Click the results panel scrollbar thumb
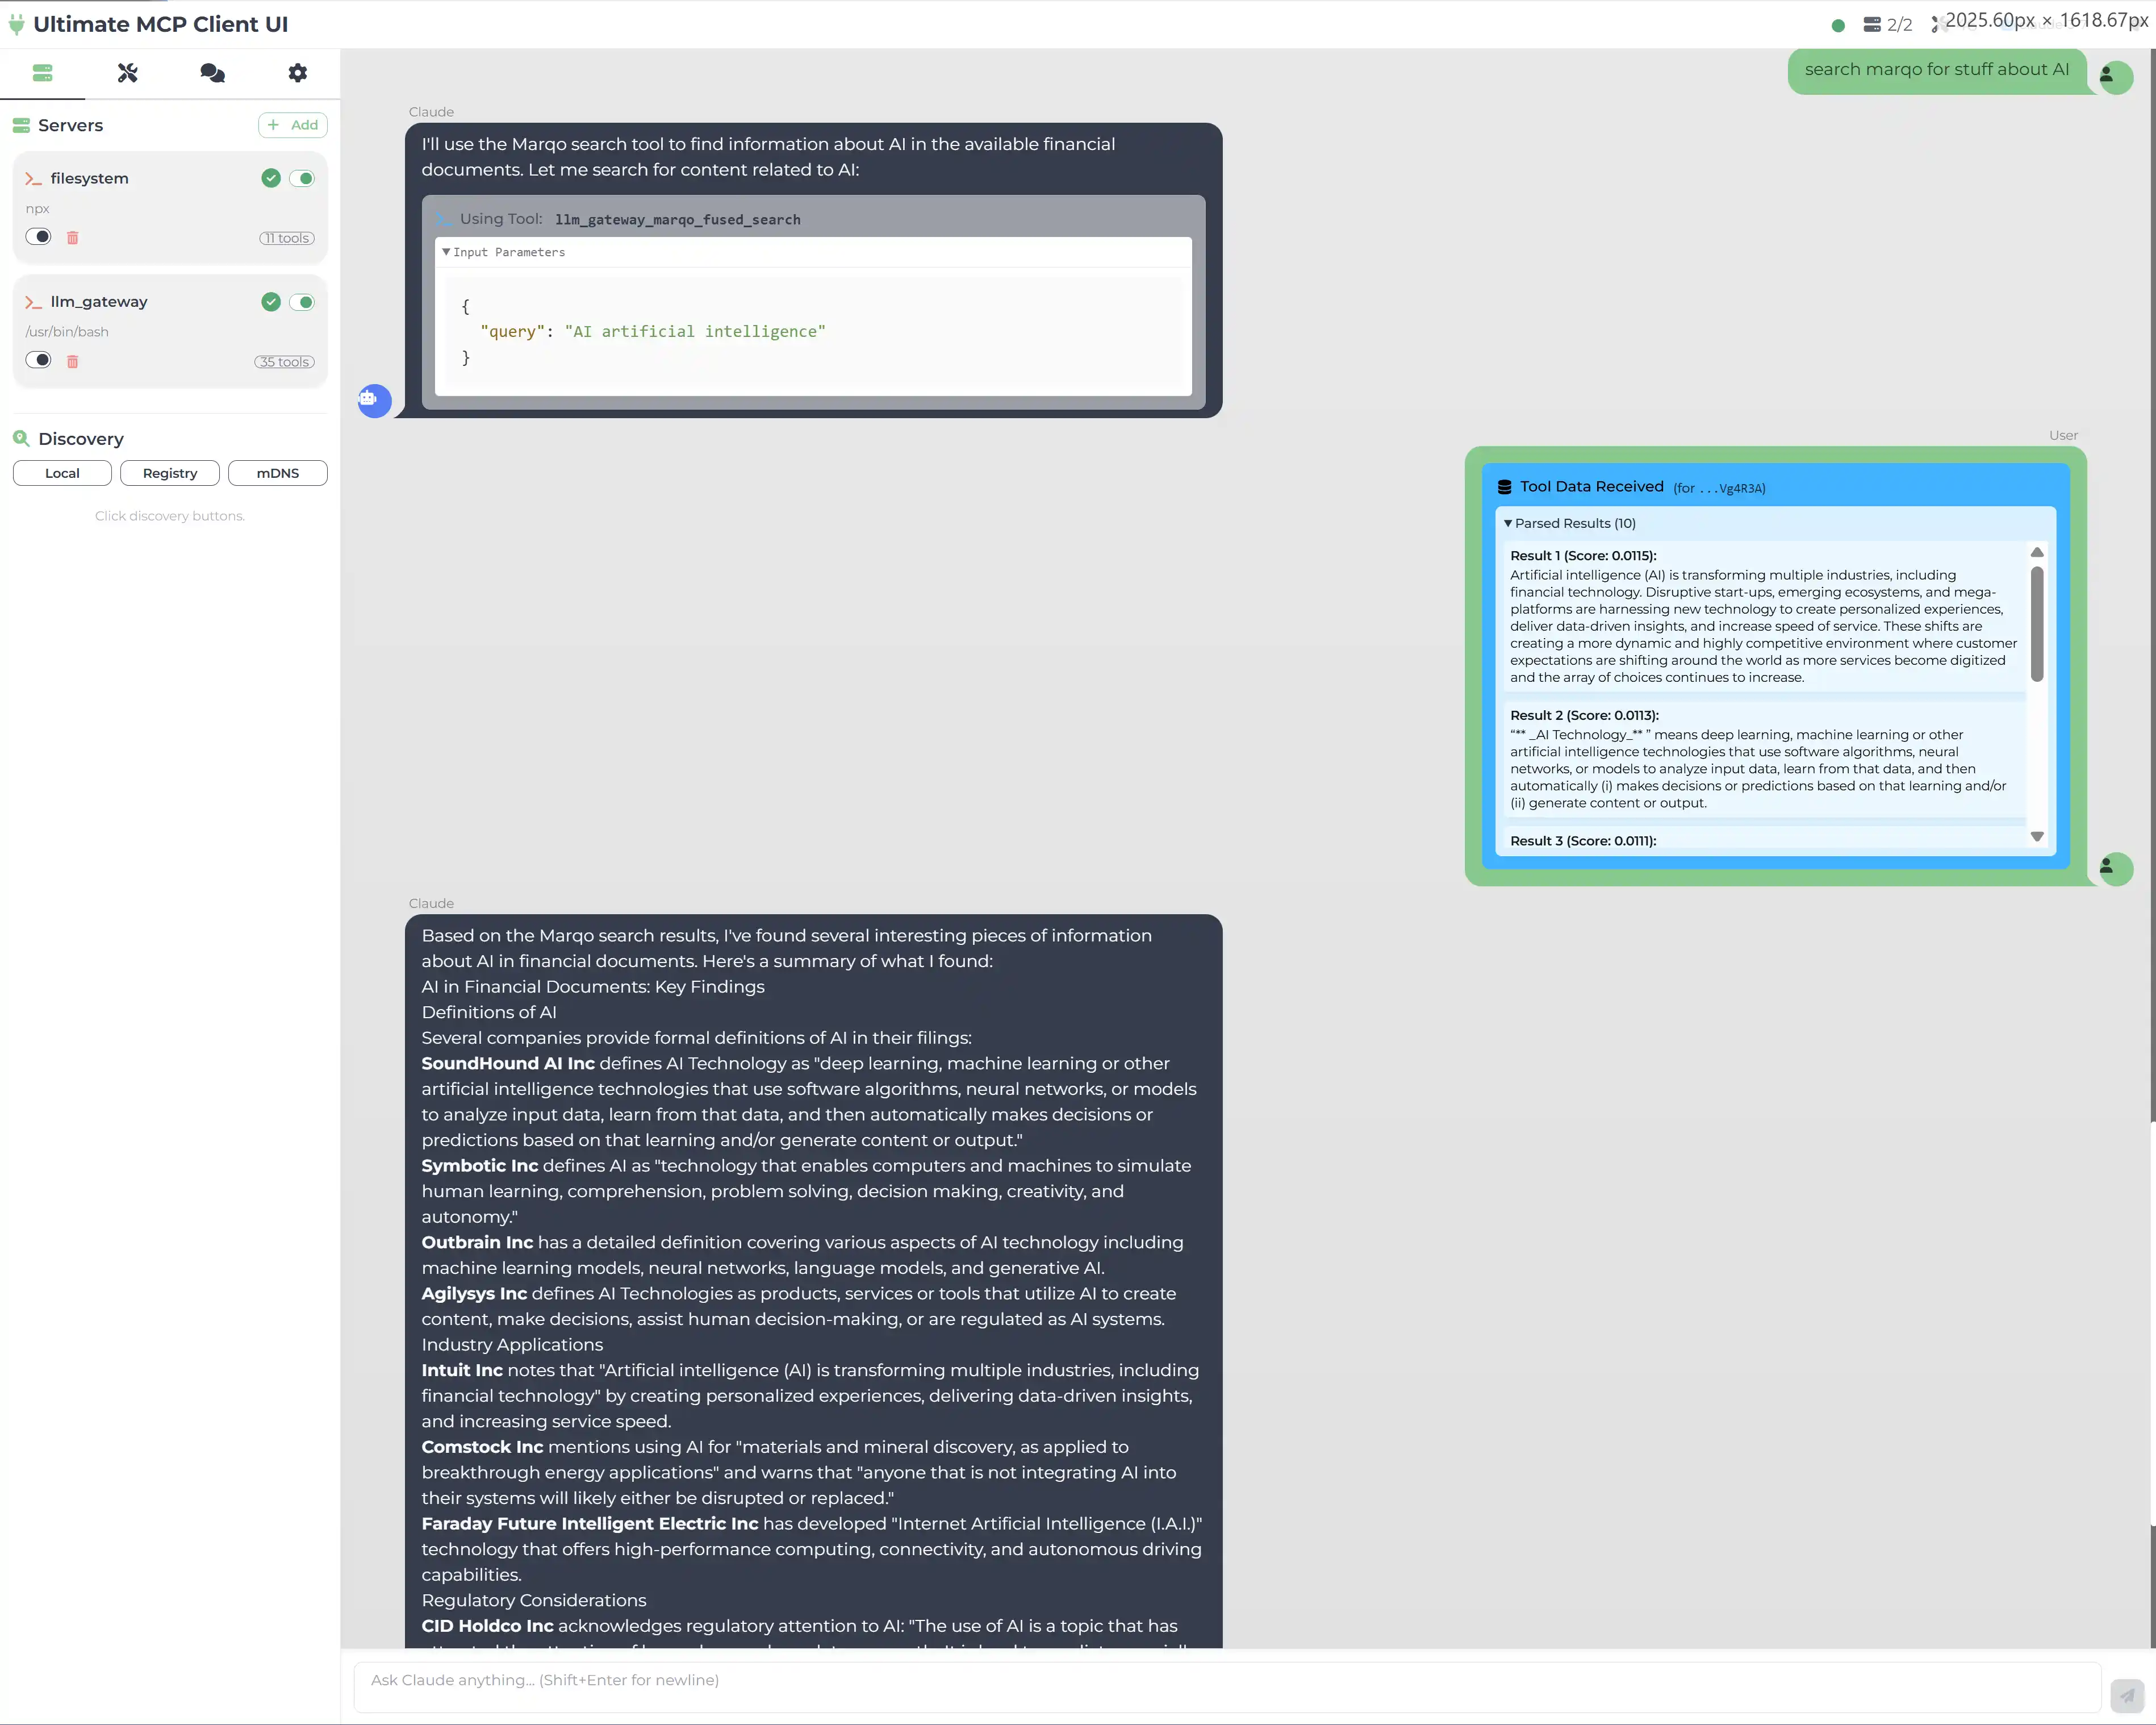Viewport: 2156px width, 1725px height. coord(2037,624)
